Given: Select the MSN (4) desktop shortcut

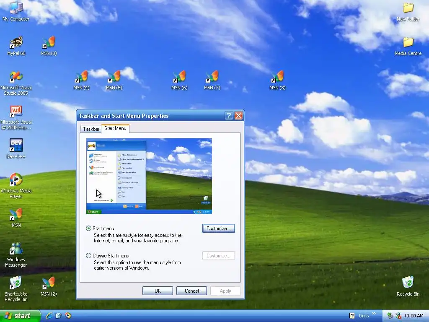Looking at the screenshot, I should click(82, 80).
